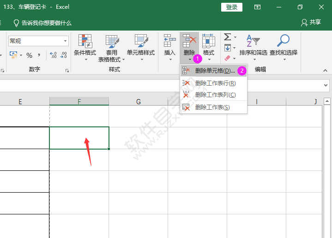Click the Share (共享) button
The width and height of the screenshot is (332, 238).
click(311, 22)
